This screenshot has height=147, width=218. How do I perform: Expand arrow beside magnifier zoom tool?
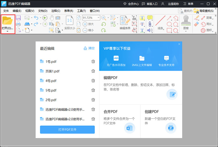(x=108, y=18)
